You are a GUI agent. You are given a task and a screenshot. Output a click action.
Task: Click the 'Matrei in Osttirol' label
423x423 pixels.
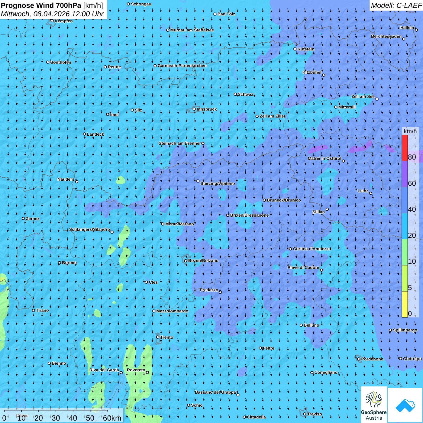pyautogui.click(x=325, y=158)
